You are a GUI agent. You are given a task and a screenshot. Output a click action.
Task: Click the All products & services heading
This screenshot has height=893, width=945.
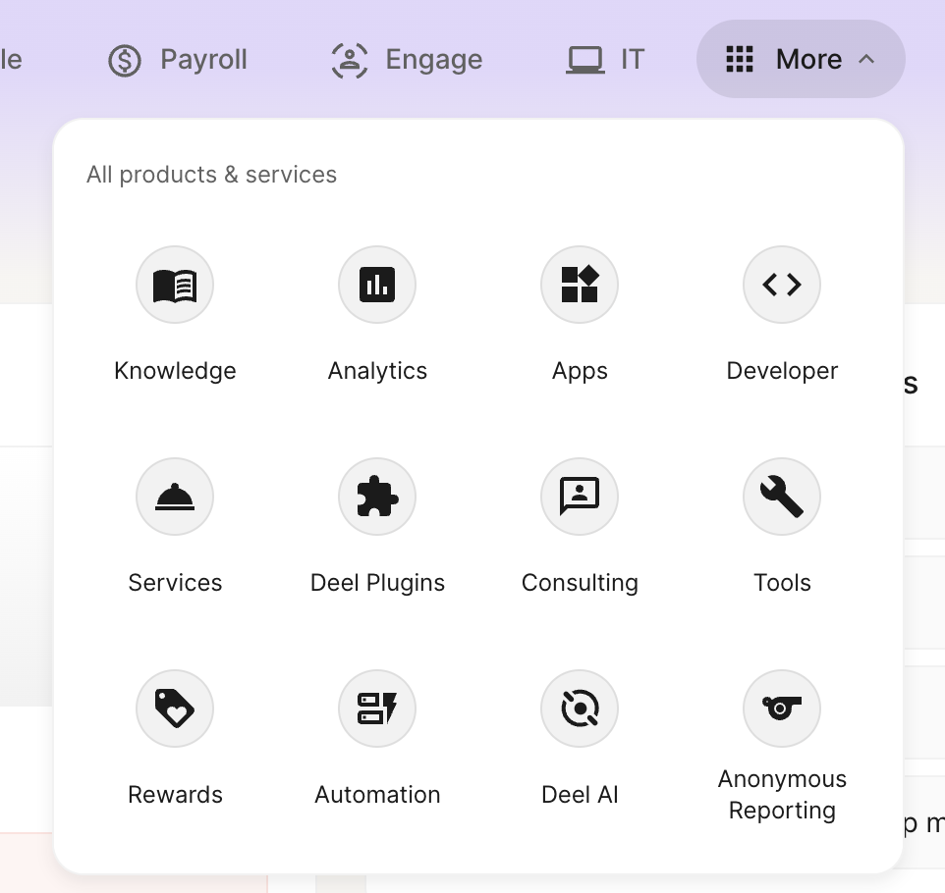(211, 175)
